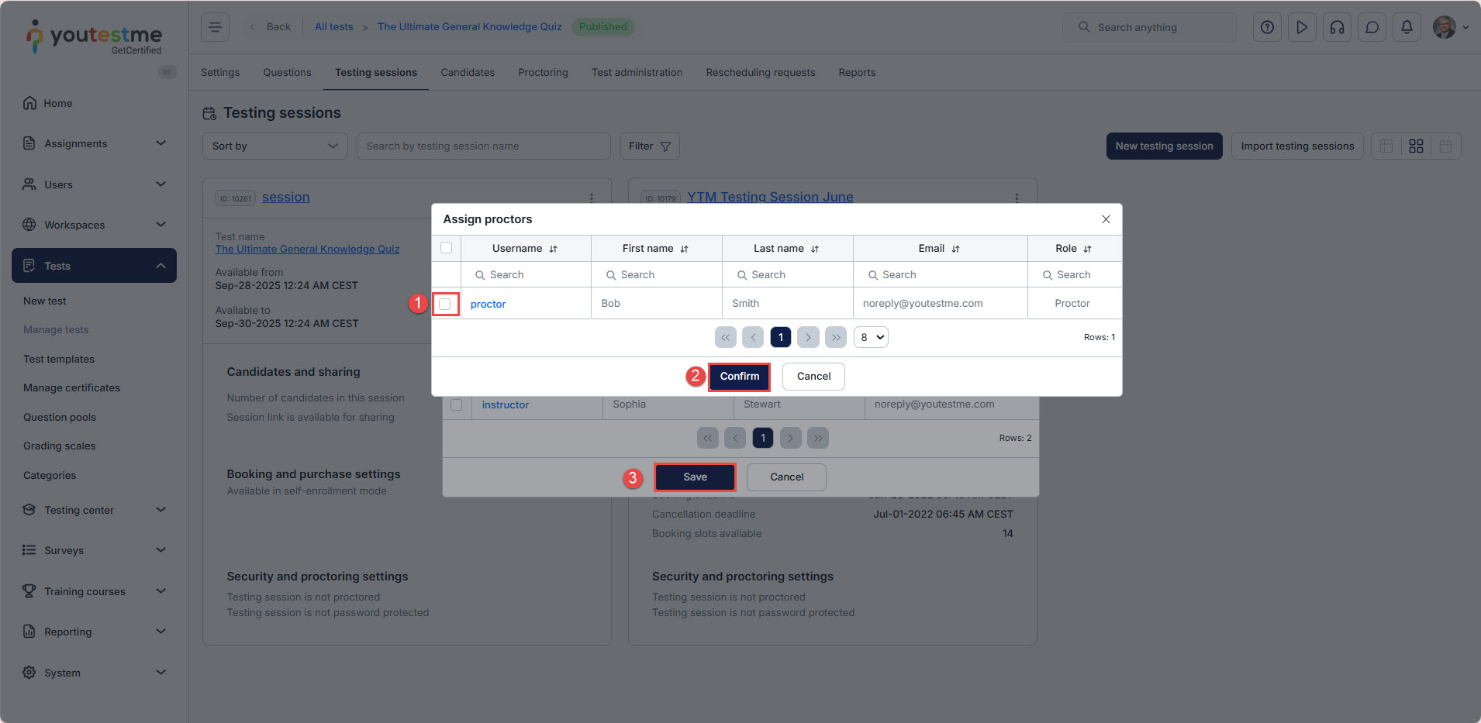Tick the checkbox next to instructor row
The height and width of the screenshot is (723, 1481).
tap(457, 405)
